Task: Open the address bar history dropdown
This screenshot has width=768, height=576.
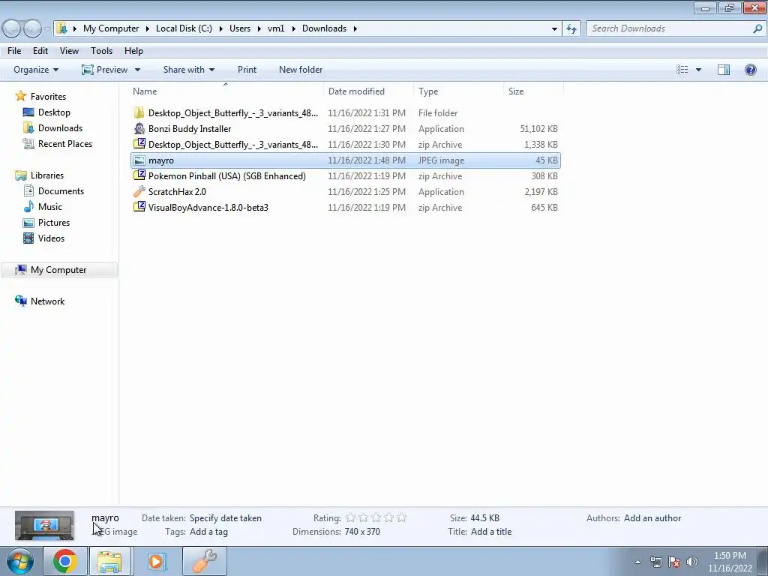Action: click(554, 28)
